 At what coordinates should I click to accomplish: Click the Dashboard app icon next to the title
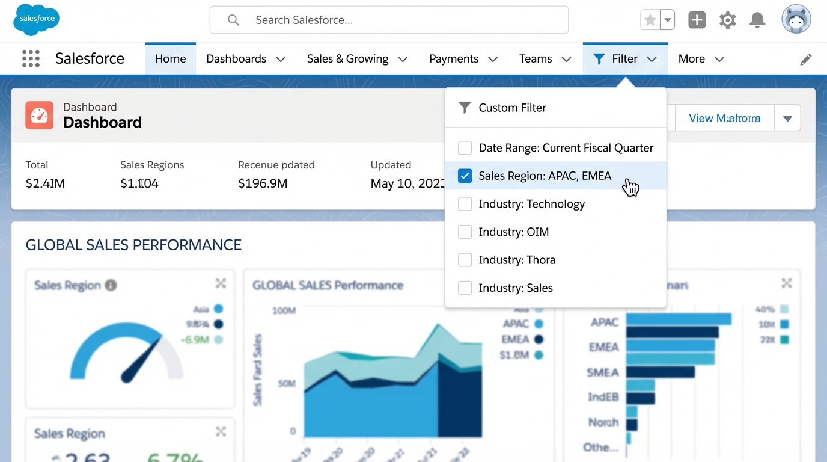pyautogui.click(x=38, y=114)
